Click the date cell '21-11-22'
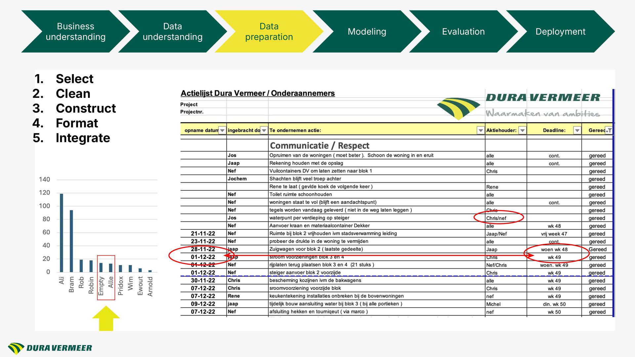The height and width of the screenshot is (357, 635). coord(203,234)
